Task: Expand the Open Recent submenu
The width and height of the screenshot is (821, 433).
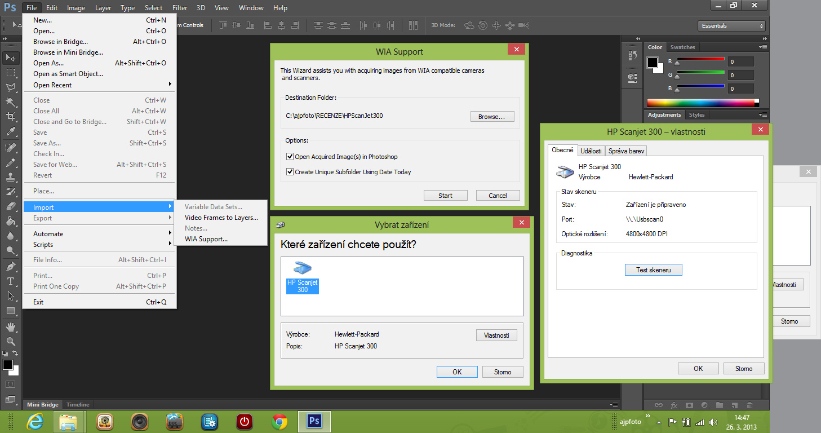Action: [100, 85]
